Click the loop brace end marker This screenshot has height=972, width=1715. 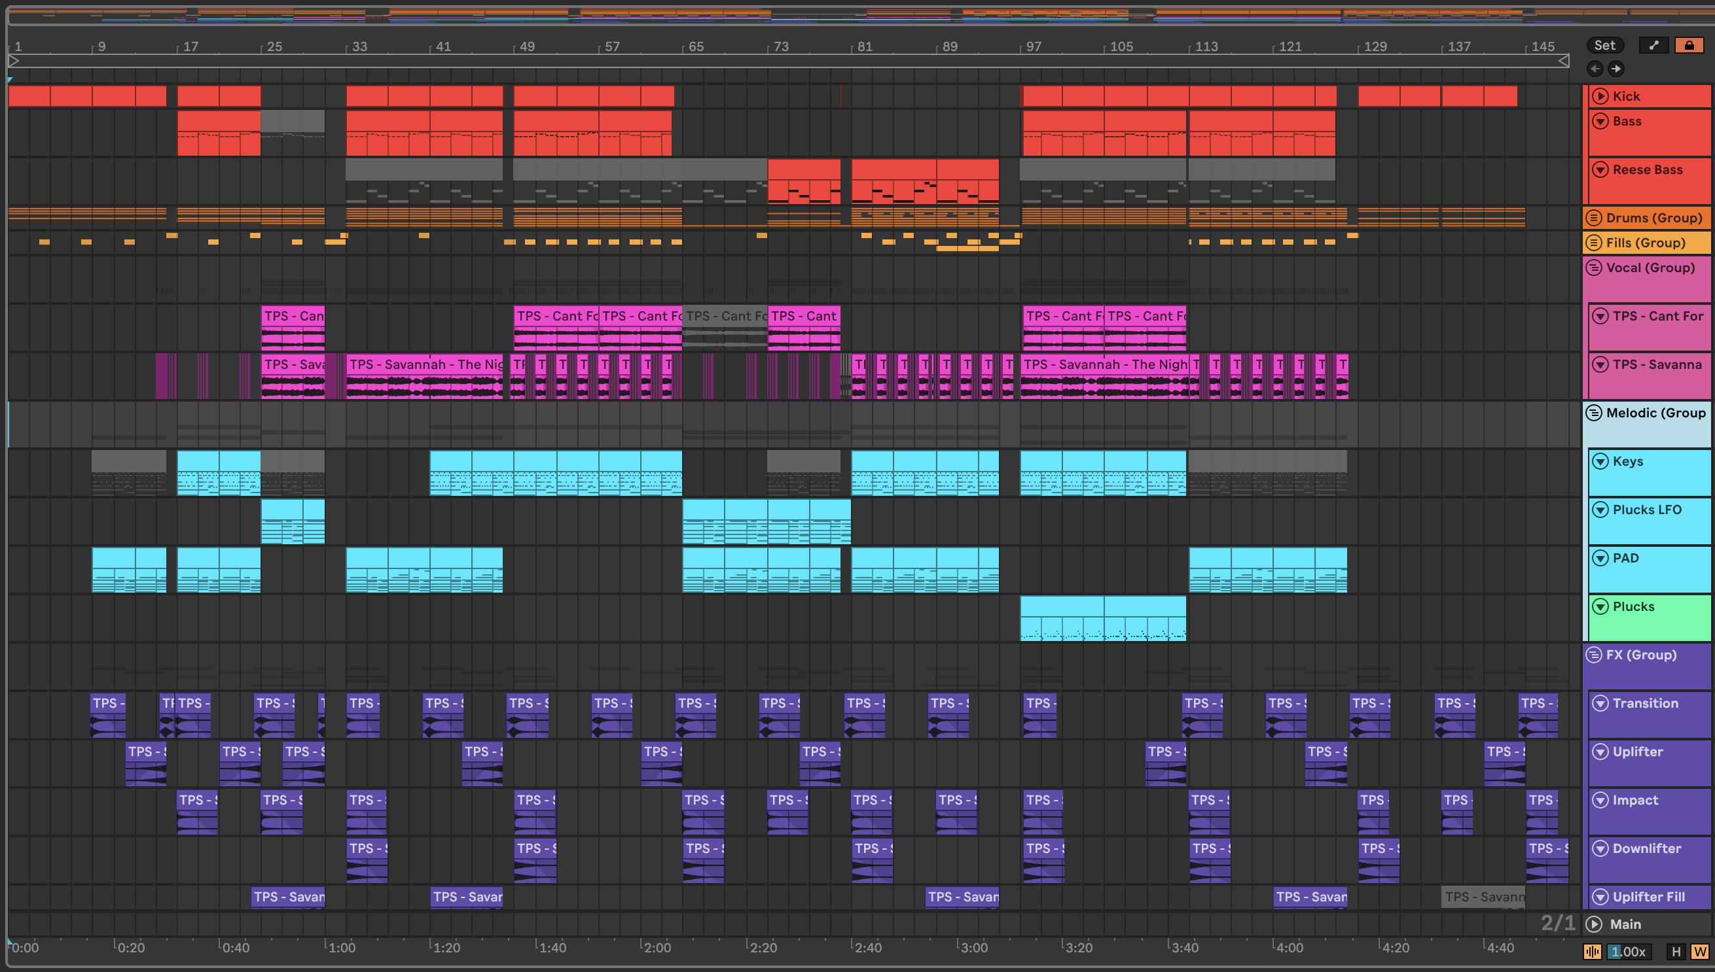[1563, 61]
